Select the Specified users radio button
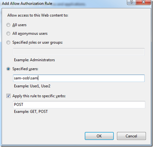The height and width of the screenshot is (147, 153). [8, 69]
